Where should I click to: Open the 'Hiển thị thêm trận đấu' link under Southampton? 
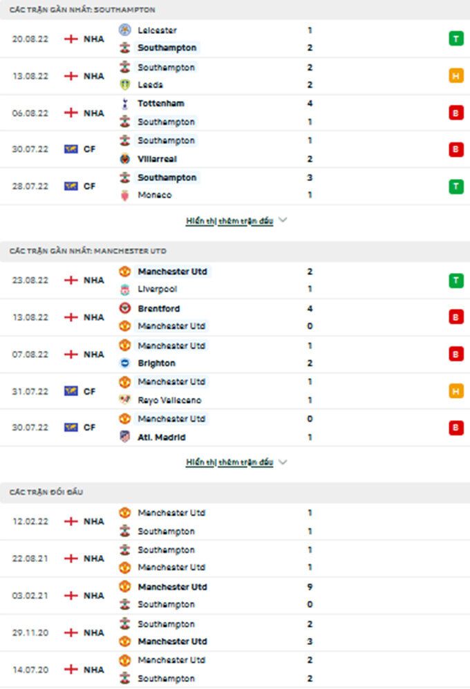tap(229, 221)
